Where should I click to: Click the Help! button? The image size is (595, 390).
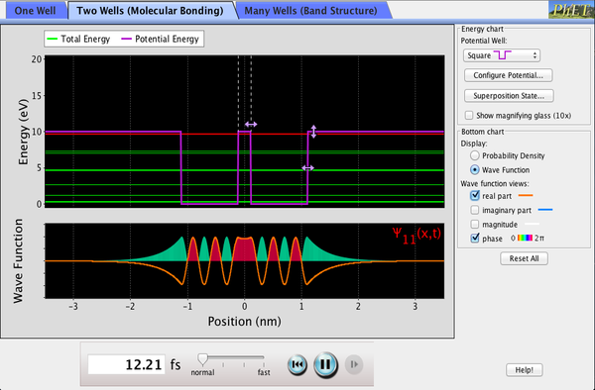[x=524, y=370]
